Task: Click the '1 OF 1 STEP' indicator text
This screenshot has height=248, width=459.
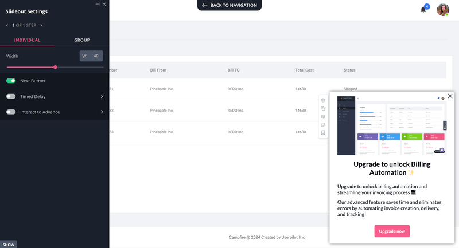Action: pos(24,25)
